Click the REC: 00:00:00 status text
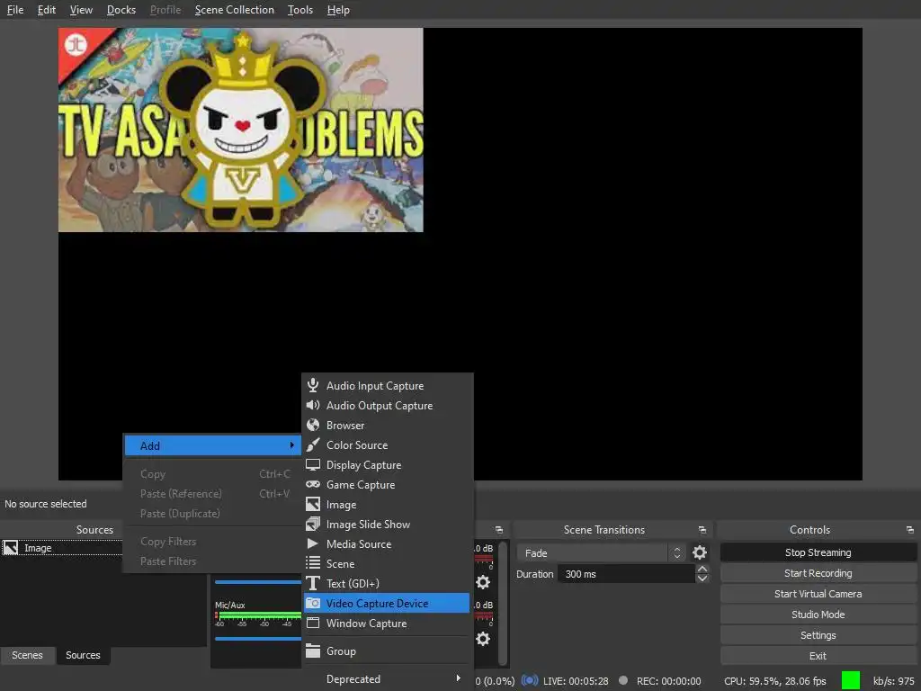 click(668, 681)
